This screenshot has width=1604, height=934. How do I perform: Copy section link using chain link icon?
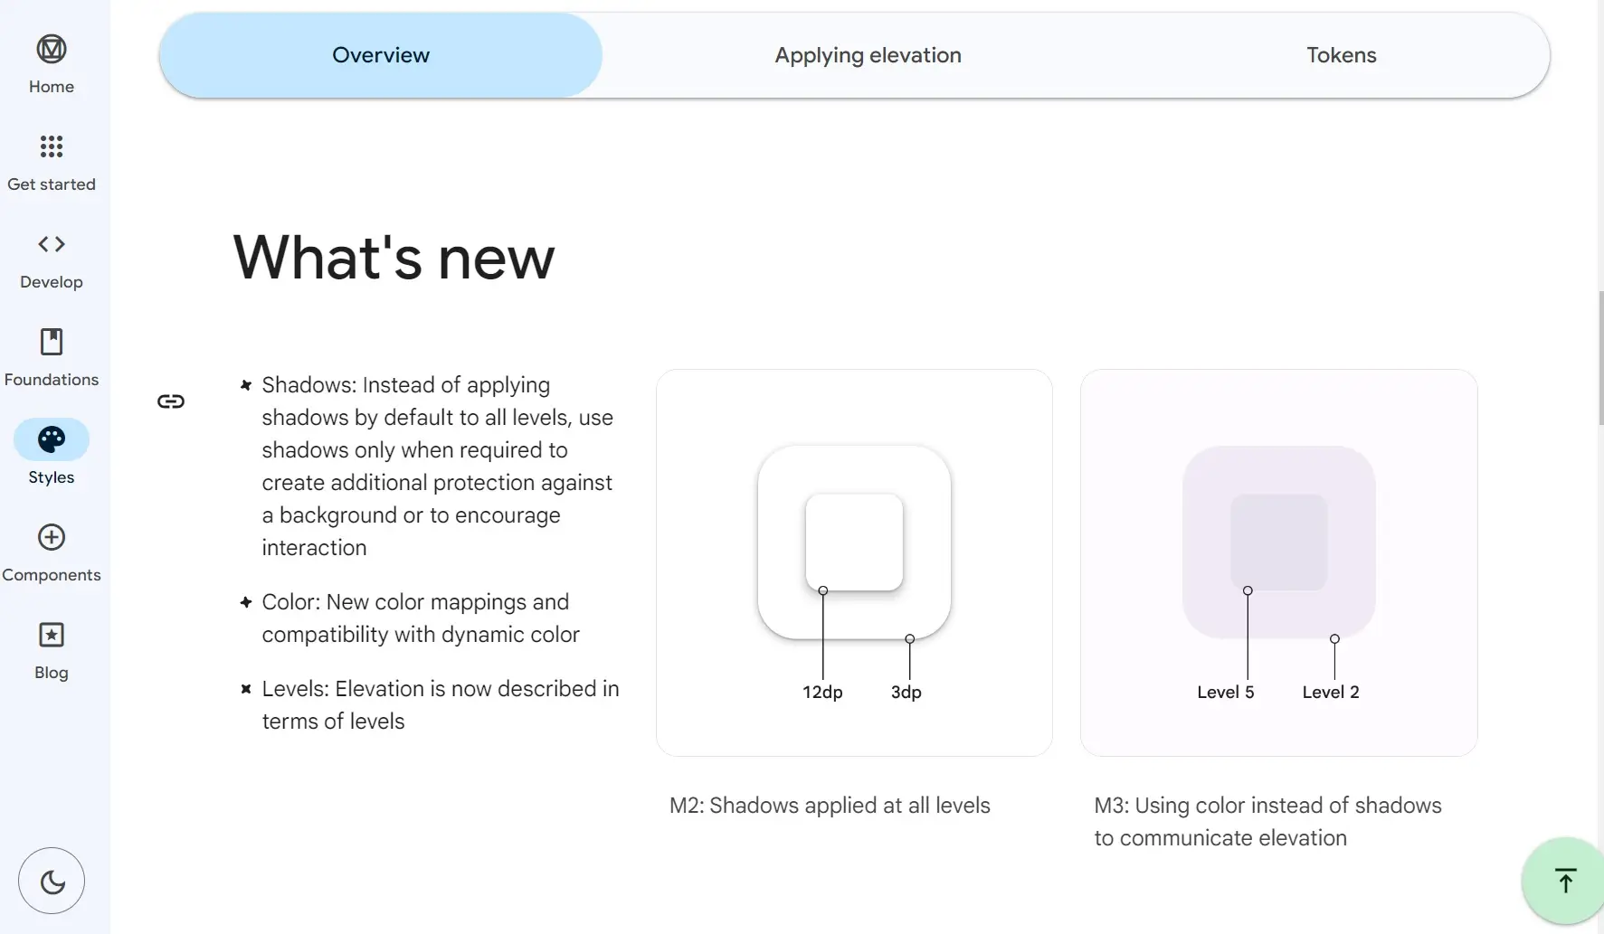coord(171,401)
